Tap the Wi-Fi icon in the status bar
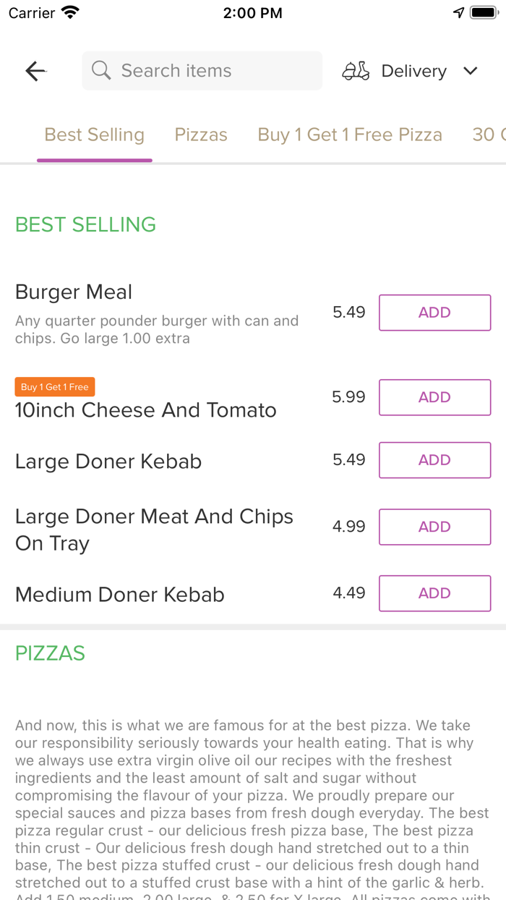The width and height of the screenshot is (506, 900). 69,12
